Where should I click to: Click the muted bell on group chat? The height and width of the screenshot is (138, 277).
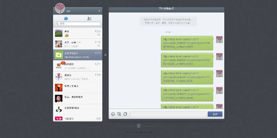pos(99,46)
